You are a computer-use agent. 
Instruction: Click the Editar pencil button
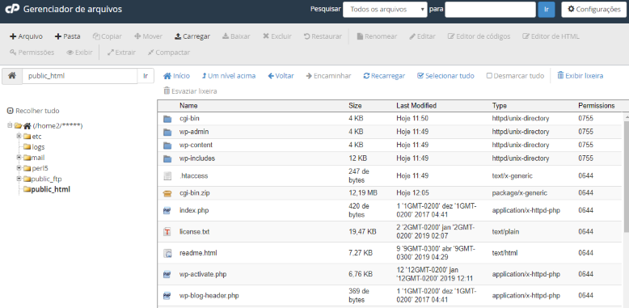(x=422, y=36)
